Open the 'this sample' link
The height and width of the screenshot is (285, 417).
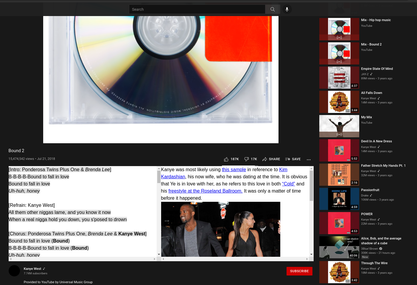234,169
